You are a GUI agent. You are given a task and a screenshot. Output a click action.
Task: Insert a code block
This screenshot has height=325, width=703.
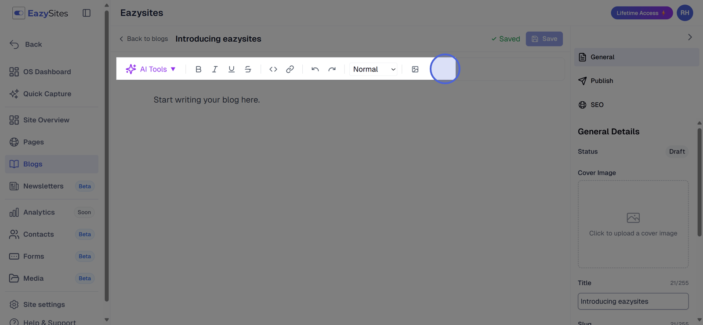pos(273,69)
